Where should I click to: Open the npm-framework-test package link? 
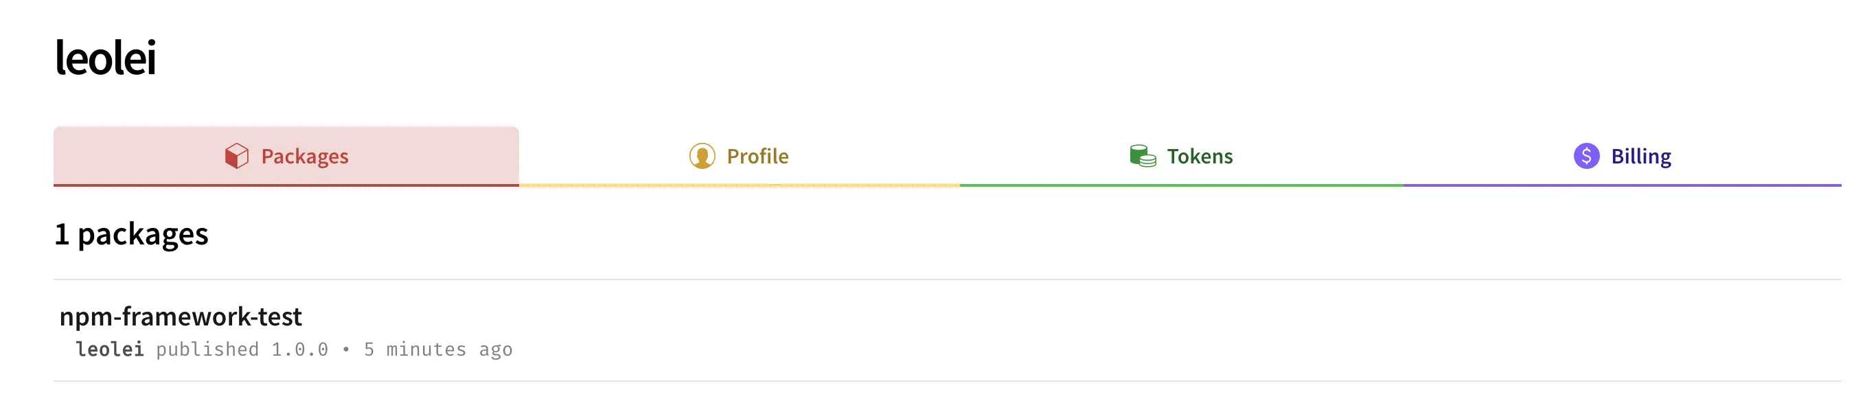[181, 317]
